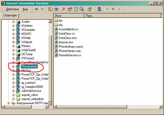Expand the MSADC node
Viewport: 164px width, 115px height.
point(13,34)
